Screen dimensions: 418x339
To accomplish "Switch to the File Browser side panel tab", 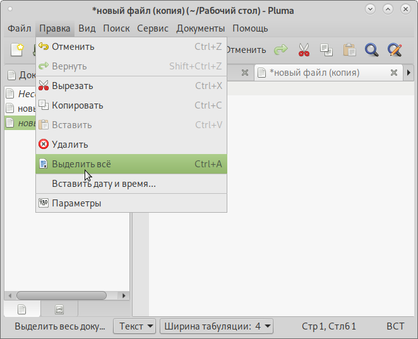I will (59, 309).
